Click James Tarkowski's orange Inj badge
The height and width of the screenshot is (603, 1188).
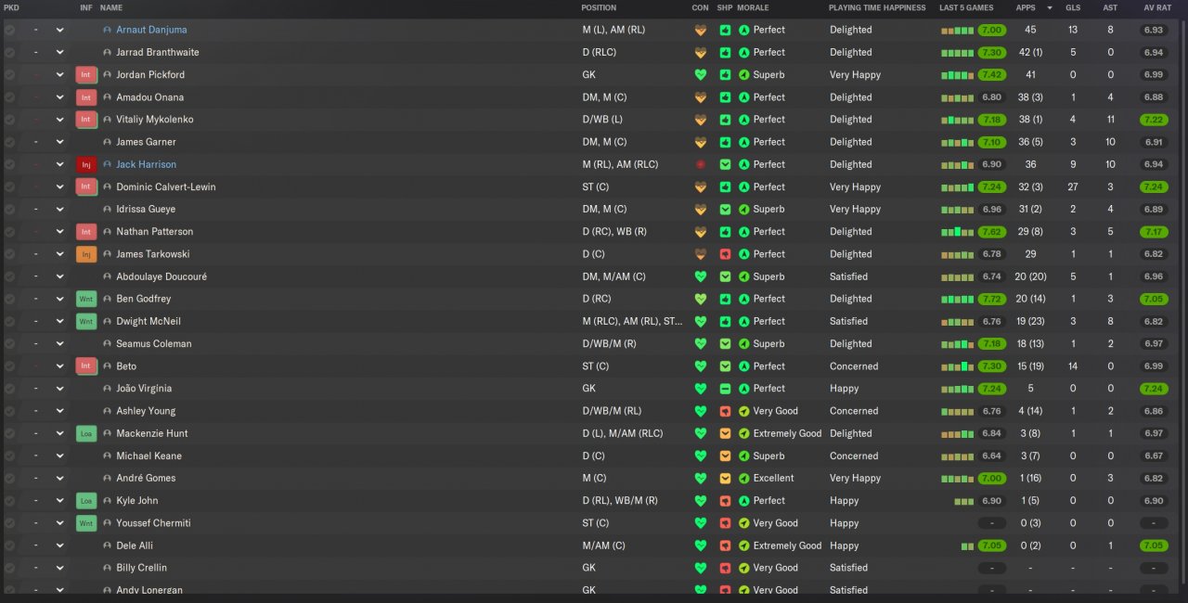point(86,254)
